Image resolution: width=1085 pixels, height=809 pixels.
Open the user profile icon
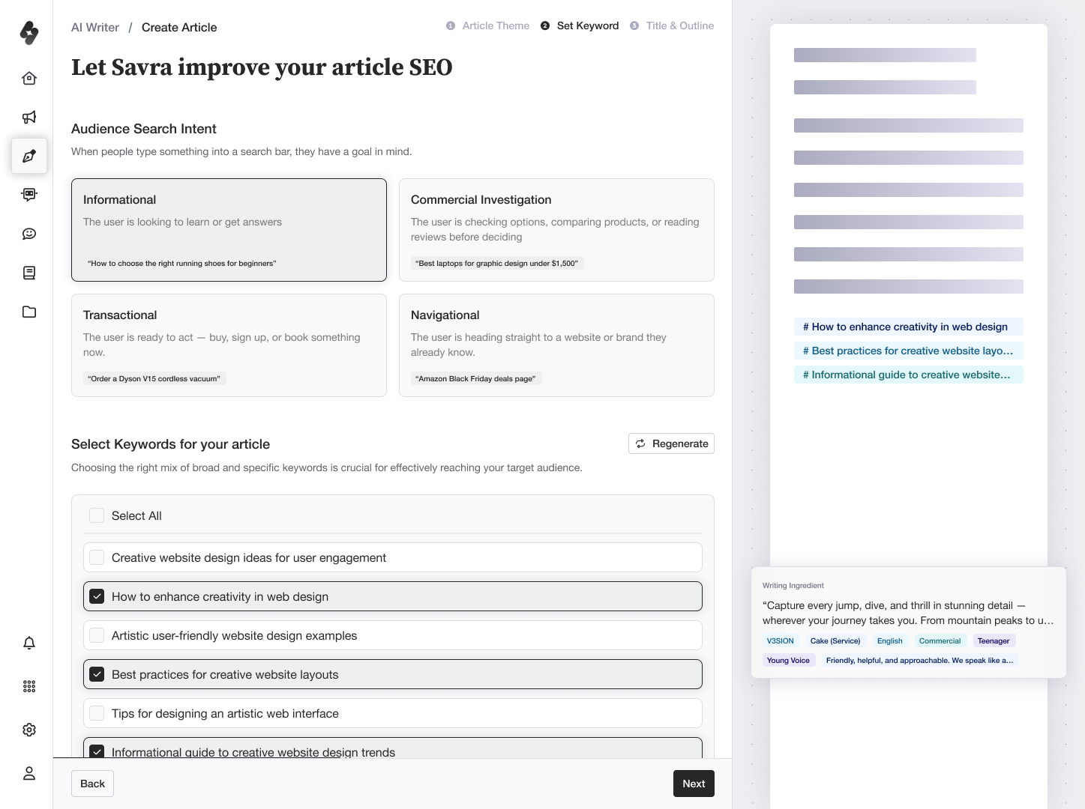click(x=29, y=773)
